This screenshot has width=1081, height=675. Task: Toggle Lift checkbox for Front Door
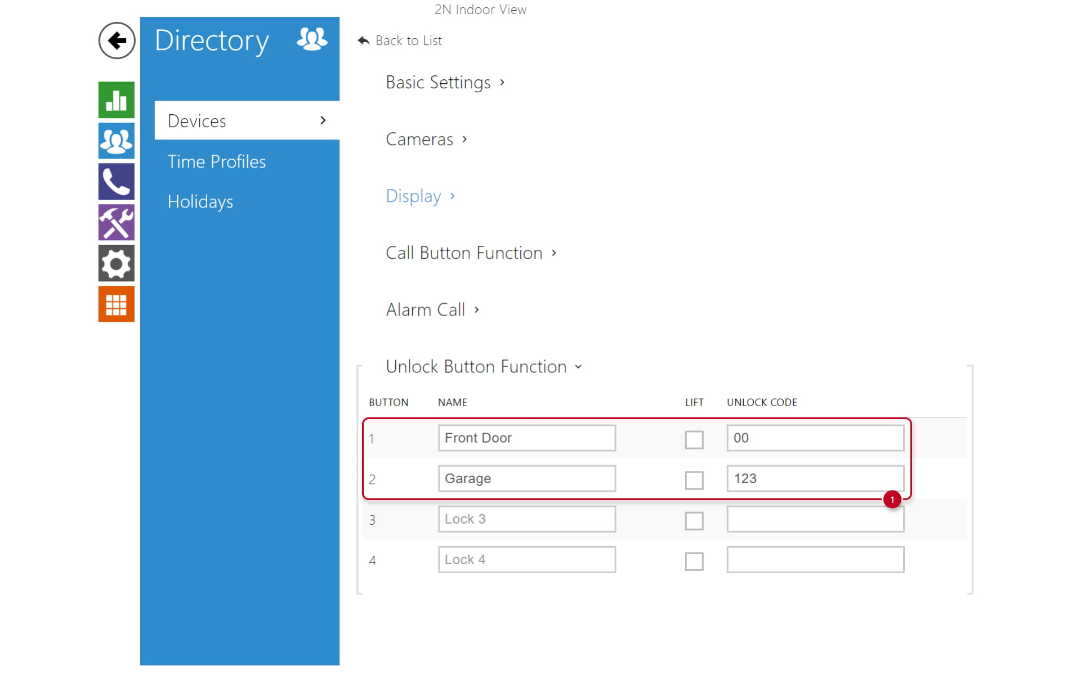pos(694,439)
